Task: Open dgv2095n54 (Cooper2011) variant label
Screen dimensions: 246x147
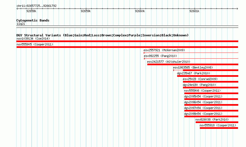Action: pos(203,96)
